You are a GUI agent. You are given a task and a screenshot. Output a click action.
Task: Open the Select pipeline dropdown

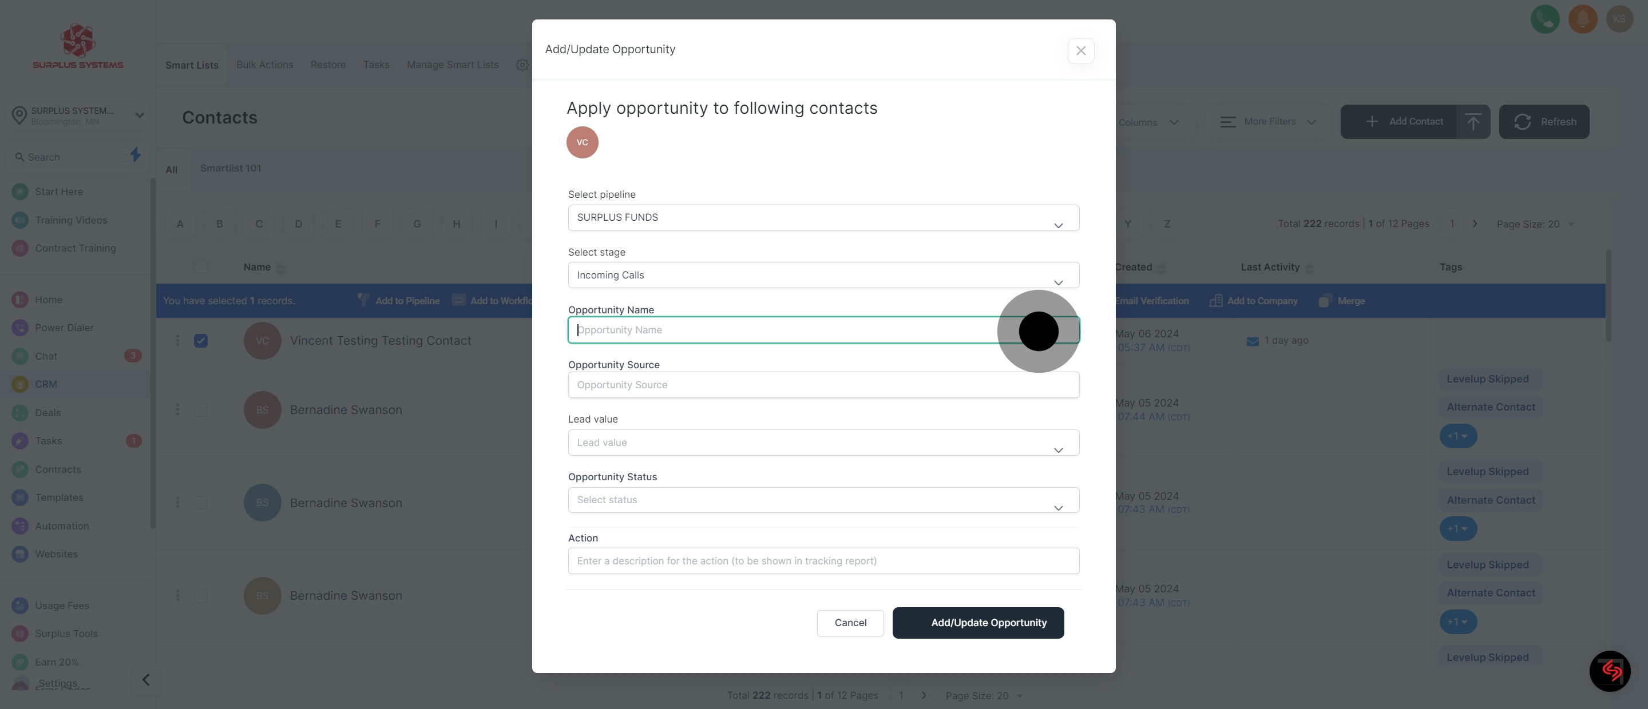(823, 218)
